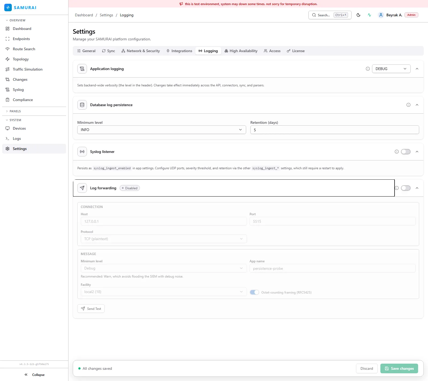Collapse the Database log persistence section
Image resolution: width=428 pixels, height=381 pixels.
click(417, 105)
